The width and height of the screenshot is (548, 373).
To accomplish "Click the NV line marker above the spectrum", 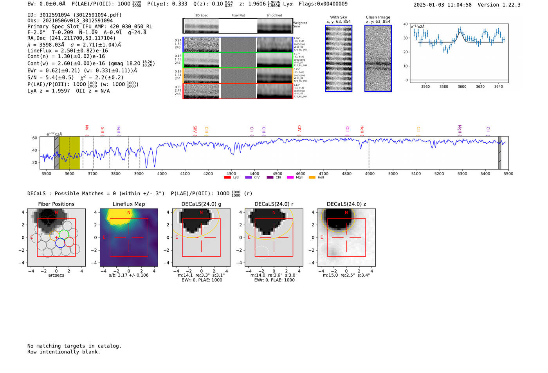I will (x=87, y=128).
